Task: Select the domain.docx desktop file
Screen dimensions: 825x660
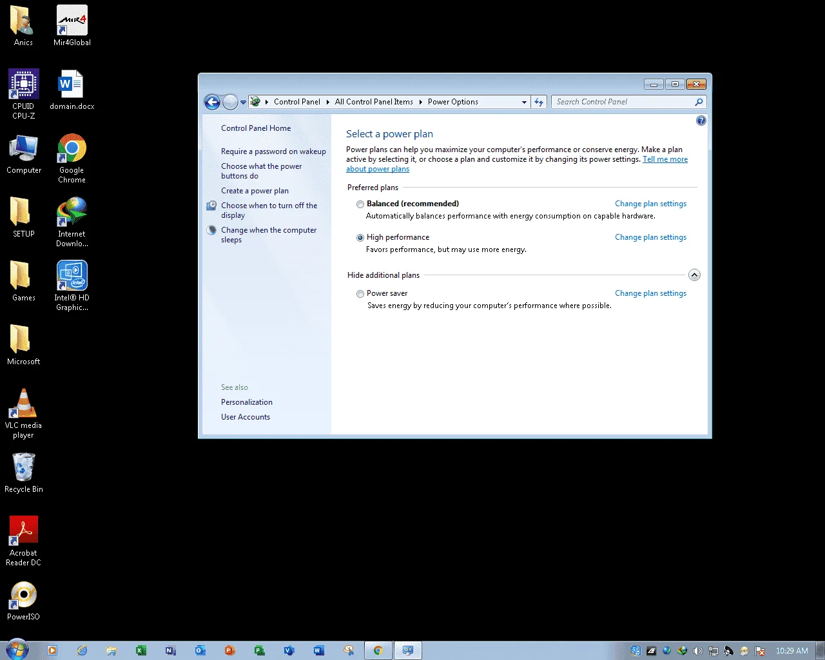Action: pyautogui.click(x=72, y=90)
